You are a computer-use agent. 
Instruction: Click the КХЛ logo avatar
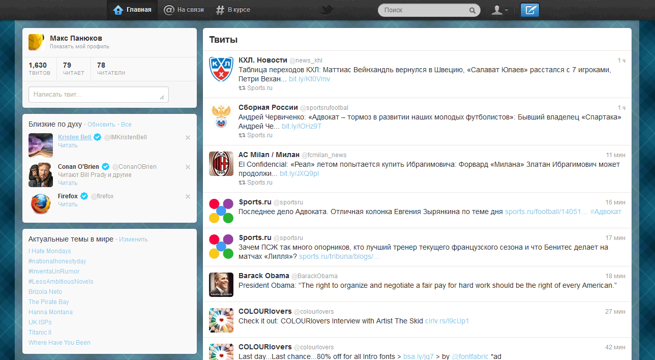tap(221, 69)
